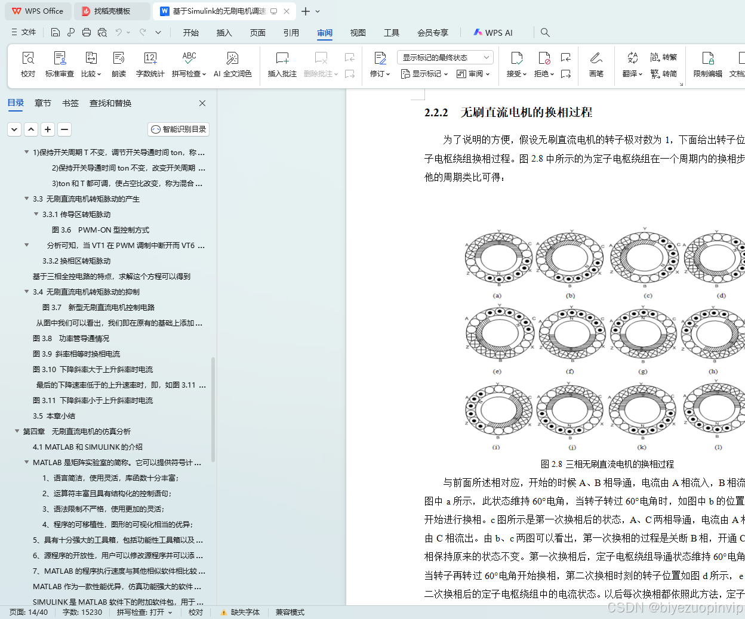
Task: Switch to the 开始 ribbon tab
Action: coord(191,33)
